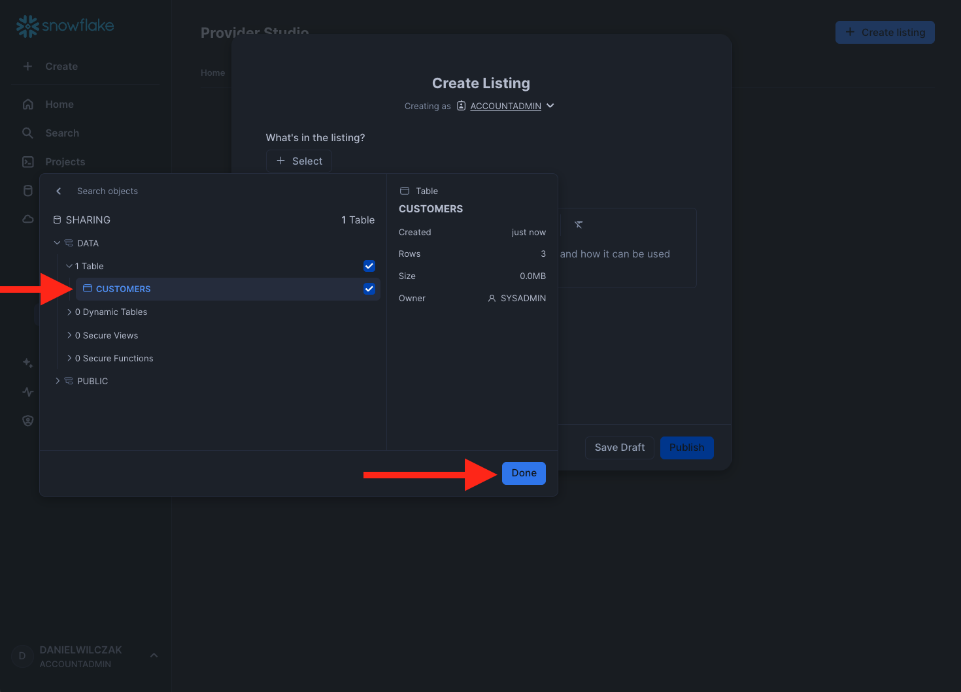Click the SHARING database icon
The image size is (961, 692).
(x=57, y=220)
